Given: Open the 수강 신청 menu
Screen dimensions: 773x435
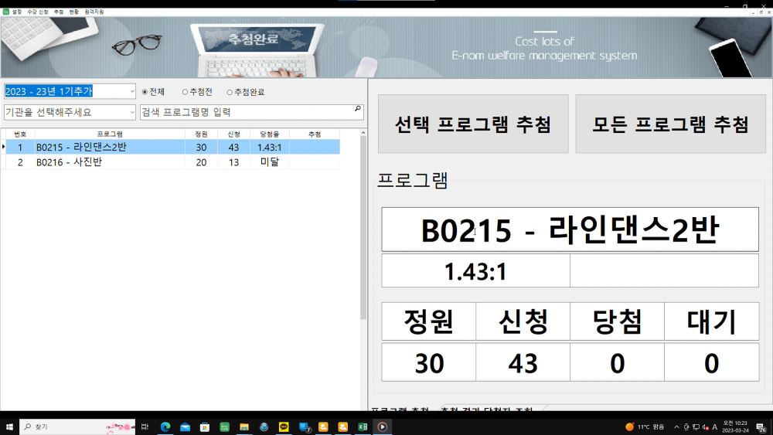Looking at the screenshot, I should click(37, 12).
